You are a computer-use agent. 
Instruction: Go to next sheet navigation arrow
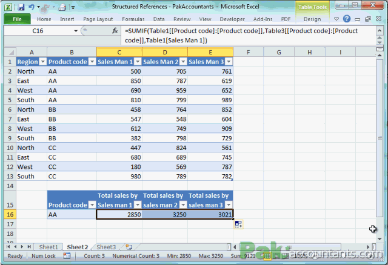click(22, 247)
